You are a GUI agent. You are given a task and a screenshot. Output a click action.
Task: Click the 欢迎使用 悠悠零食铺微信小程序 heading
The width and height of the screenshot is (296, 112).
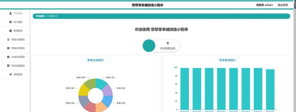[x=161, y=29]
